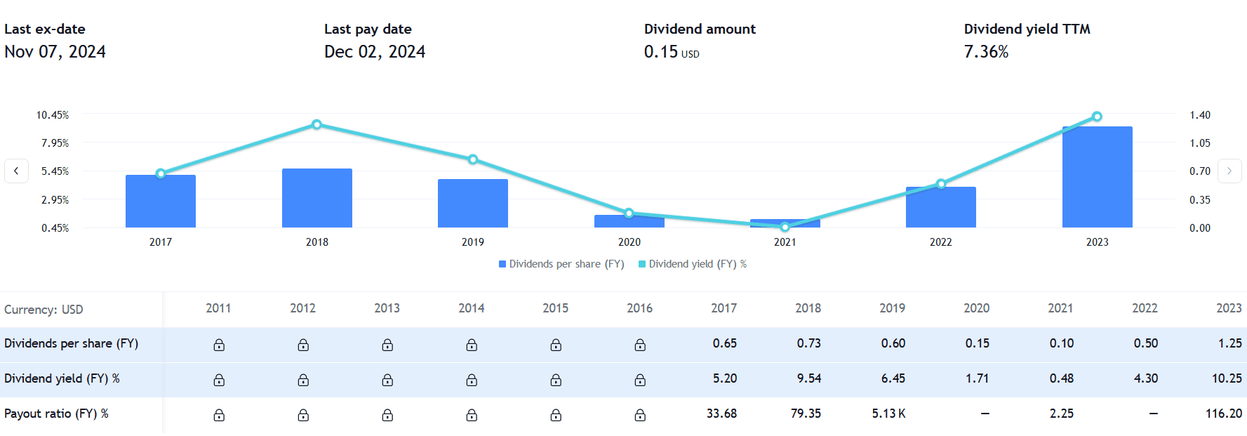Click the 2021 yield data point
The height and width of the screenshot is (436, 1247).
[x=785, y=227]
